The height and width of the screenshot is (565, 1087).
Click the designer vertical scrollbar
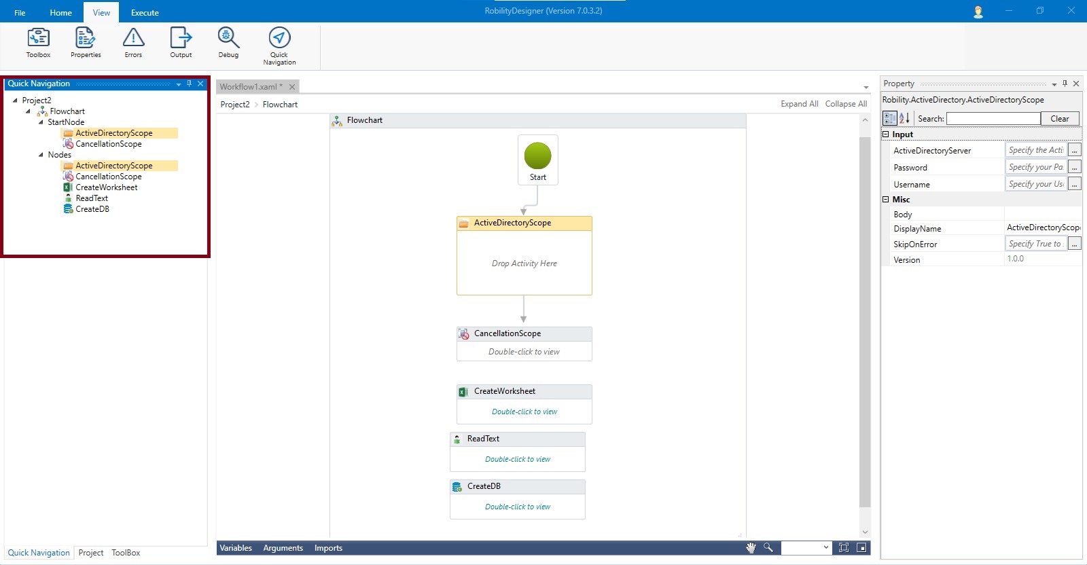pos(865,319)
